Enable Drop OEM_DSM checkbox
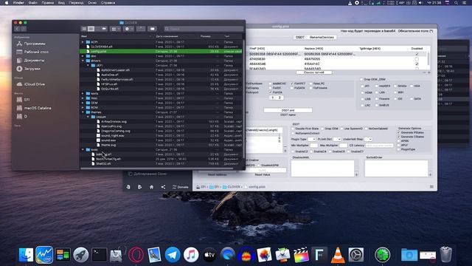Screen dimensions: 472x266 361,79
